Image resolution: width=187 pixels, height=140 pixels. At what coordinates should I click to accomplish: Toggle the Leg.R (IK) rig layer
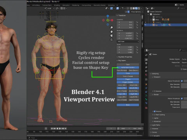[134, 94]
